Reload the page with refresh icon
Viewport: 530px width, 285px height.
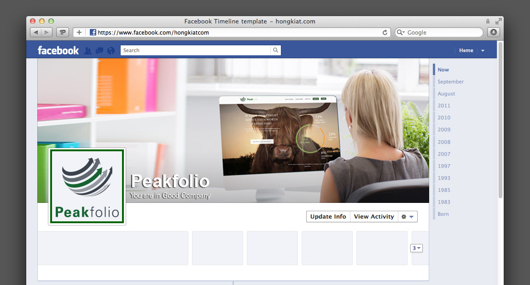click(384, 32)
